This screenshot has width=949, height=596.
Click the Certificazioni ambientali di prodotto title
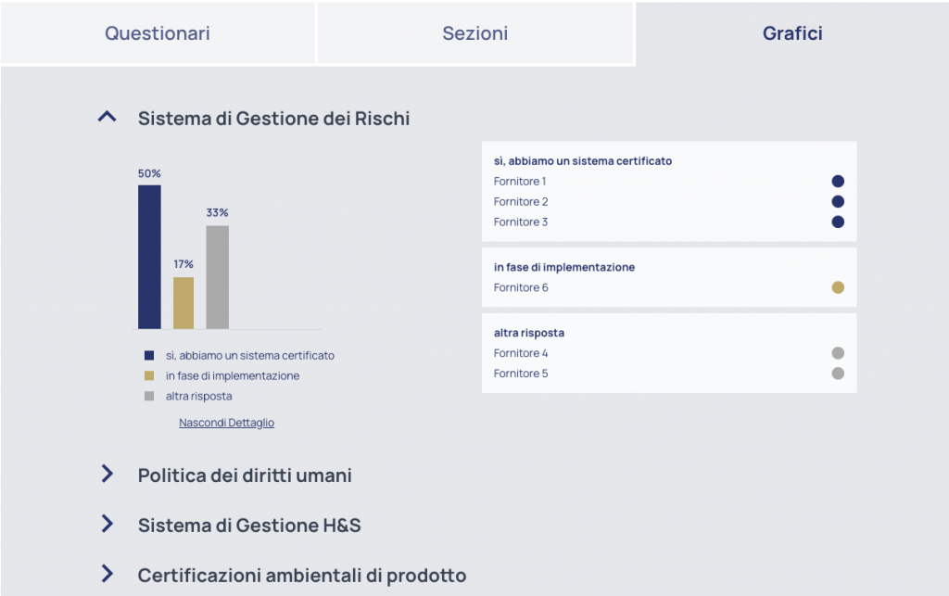[302, 575]
